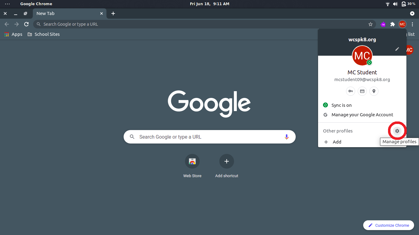Viewport: 419px width, 235px height.
Task: Open Manage your Google Account
Action: pos(362,115)
